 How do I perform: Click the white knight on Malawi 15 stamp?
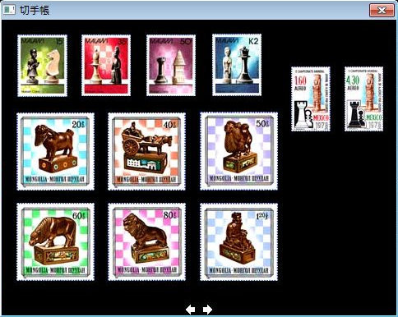tap(52, 67)
